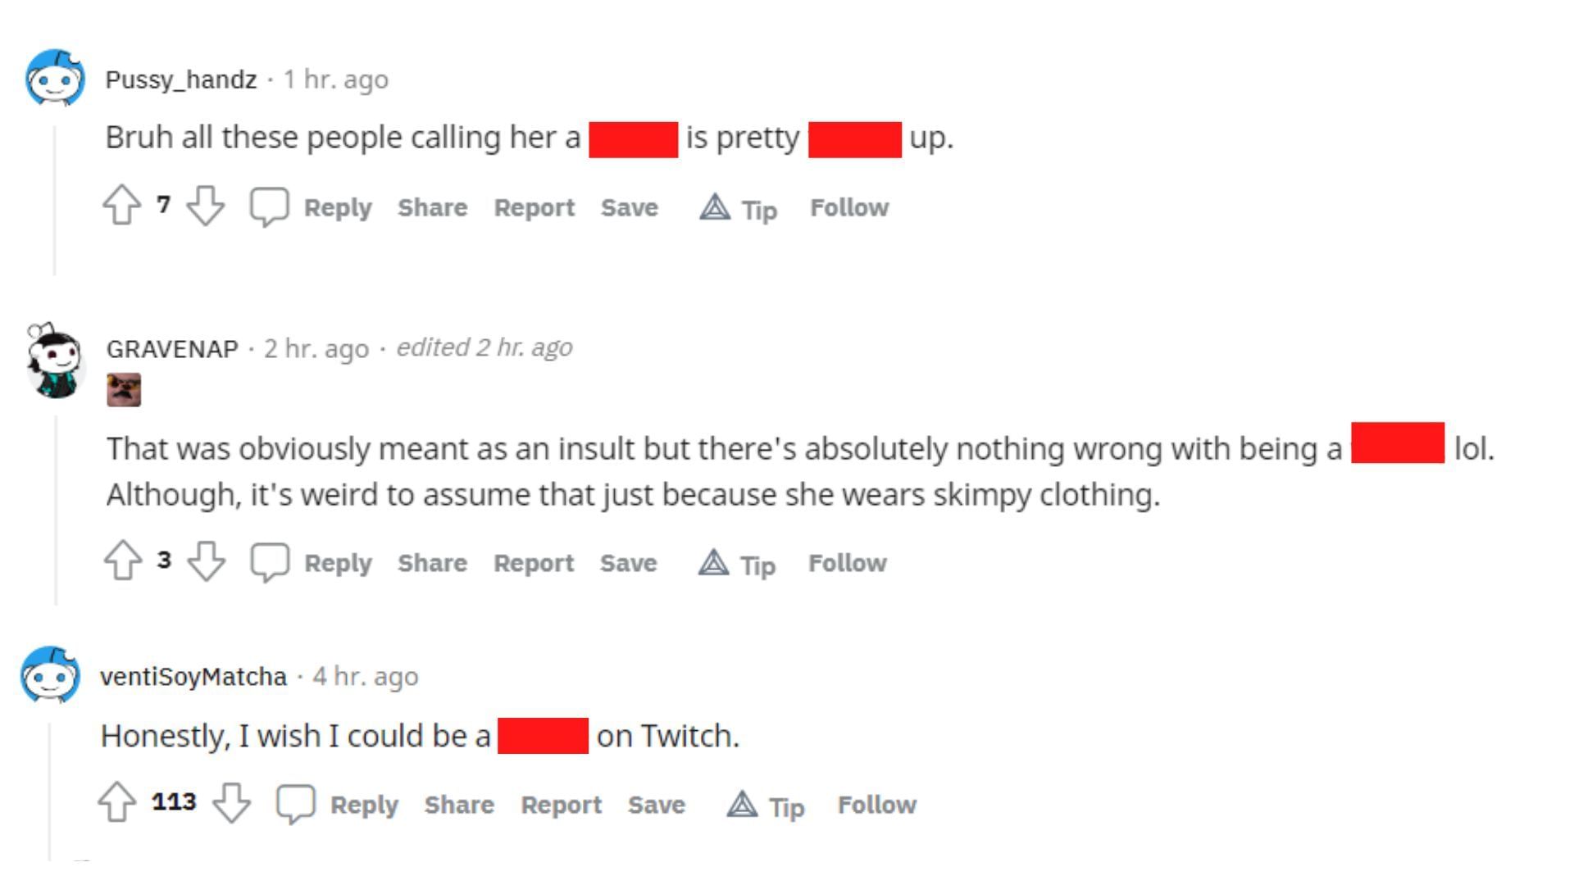Upvote the Pussy_handz comment

click(121, 205)
